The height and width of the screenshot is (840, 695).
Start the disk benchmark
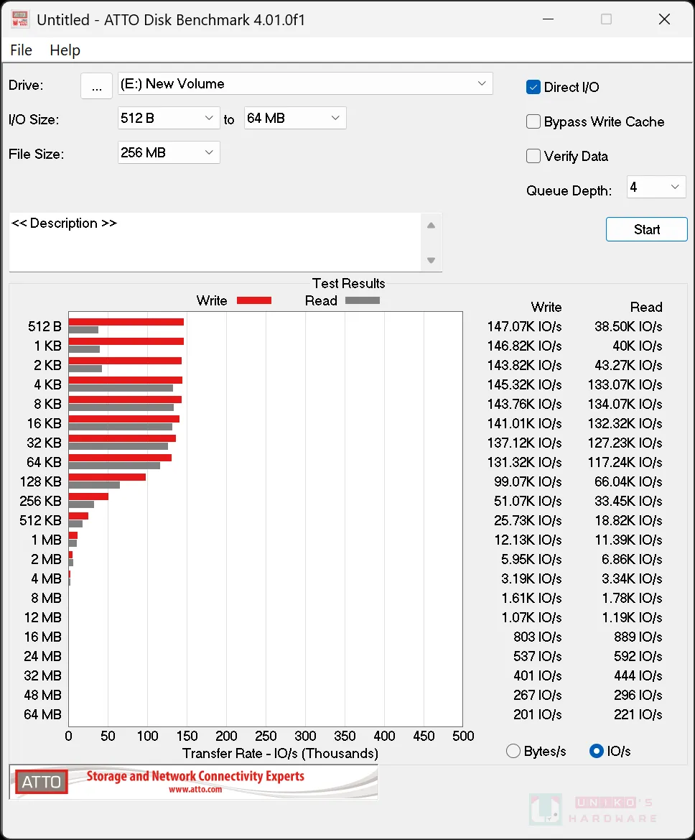click(646, 229)
